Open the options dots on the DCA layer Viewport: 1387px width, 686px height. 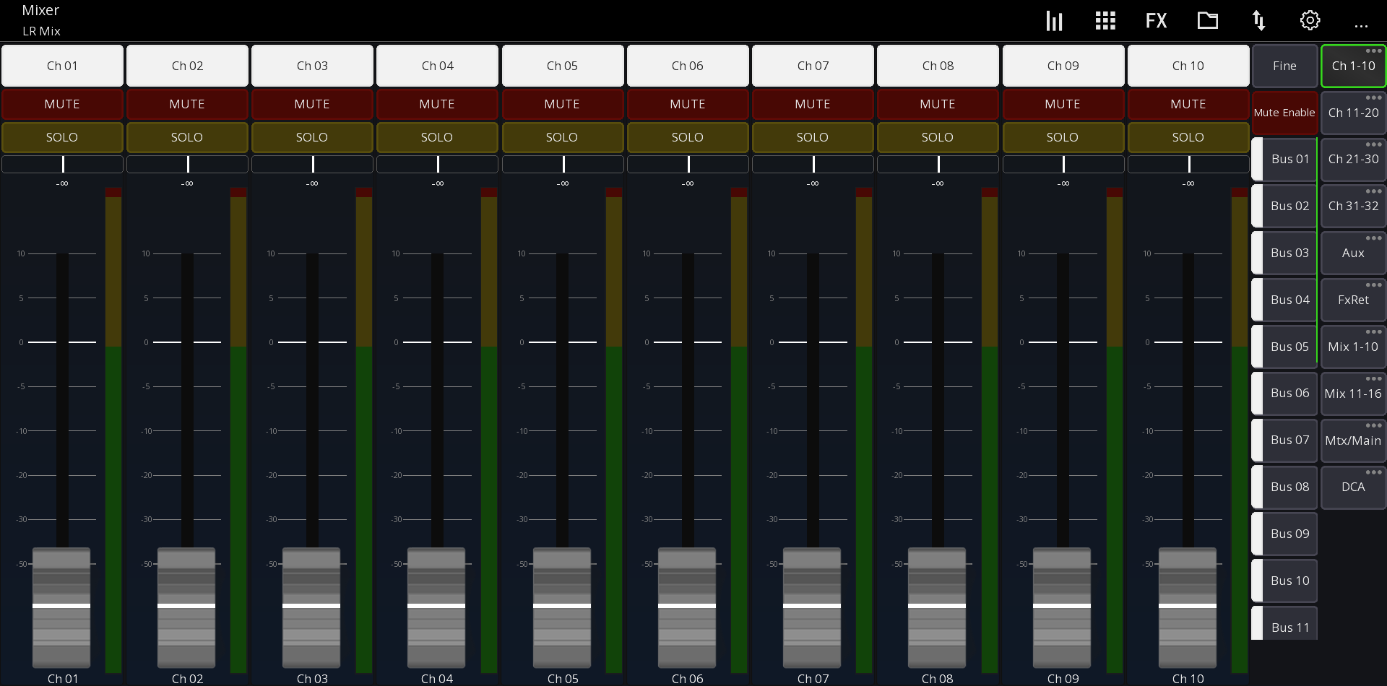pos(1374,472)
